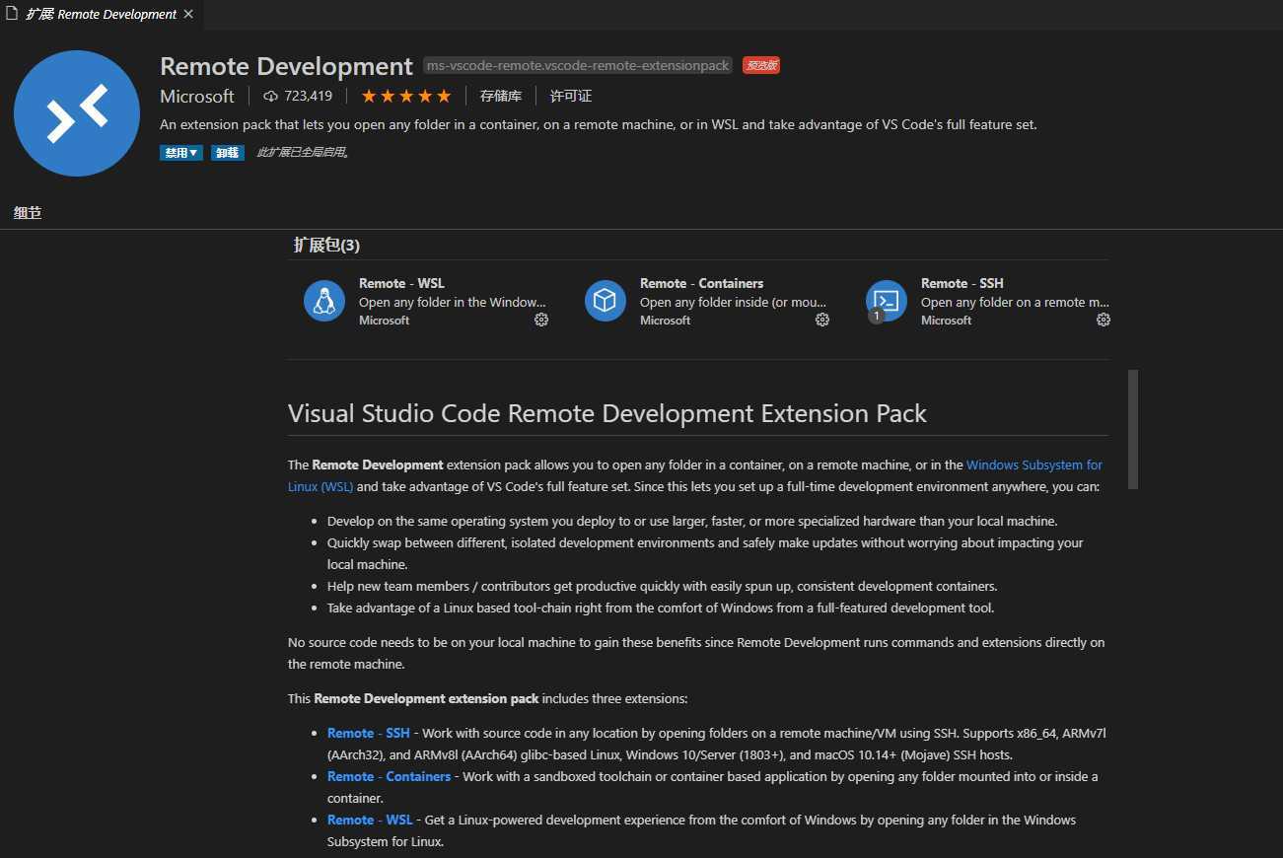This screenshot has width=1283, height=858.
Task: Follow the Remote - SSH link in the list
Action: [369, 733]
